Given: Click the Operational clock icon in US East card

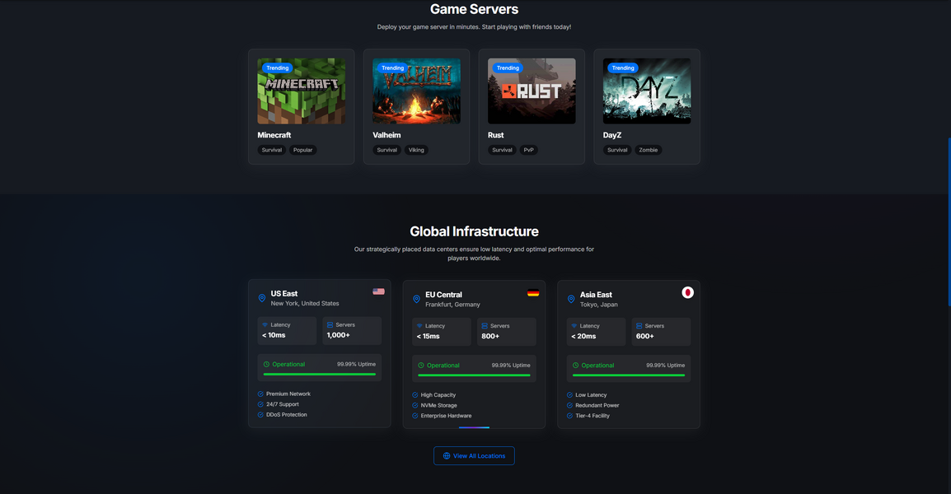Looking at the screenshot, I should pos(266,364).
